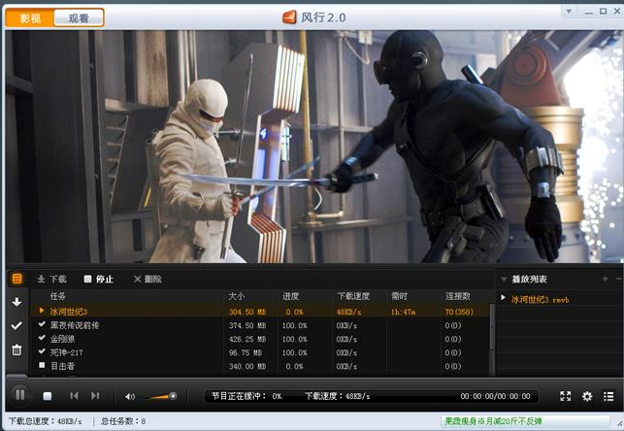Click the panel splitter handle above the pause button

[x=16, y=376]
